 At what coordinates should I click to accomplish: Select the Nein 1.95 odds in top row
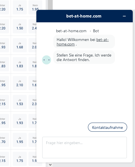35,7
